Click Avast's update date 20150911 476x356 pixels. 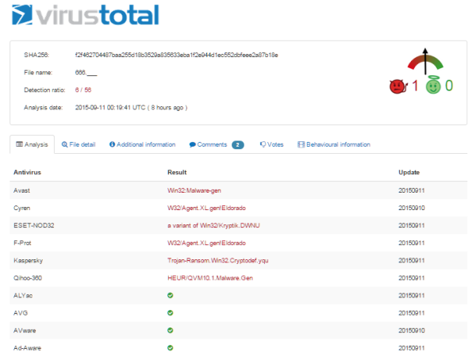click(411, 190)
